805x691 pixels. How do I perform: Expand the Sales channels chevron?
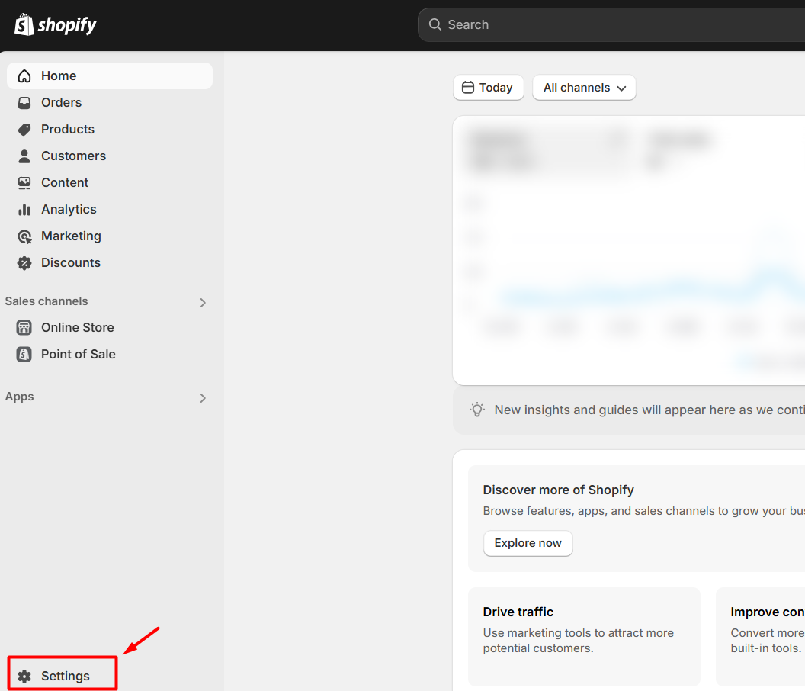[x=203, y=303]
